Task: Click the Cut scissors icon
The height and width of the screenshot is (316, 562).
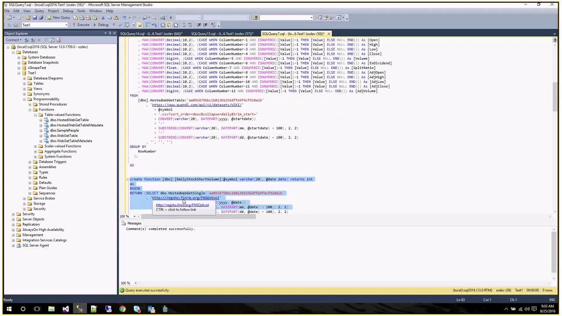Action: pos(103,18)
